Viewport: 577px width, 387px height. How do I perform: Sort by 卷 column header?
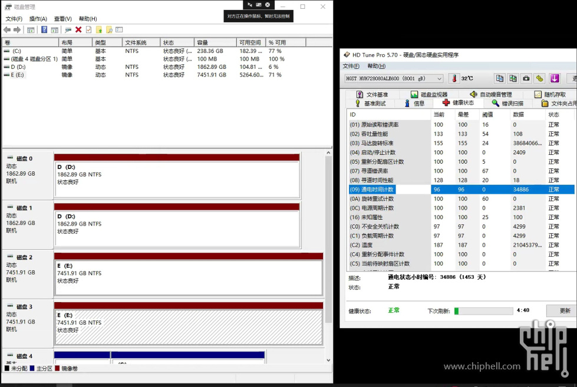[x=30, y=42]
